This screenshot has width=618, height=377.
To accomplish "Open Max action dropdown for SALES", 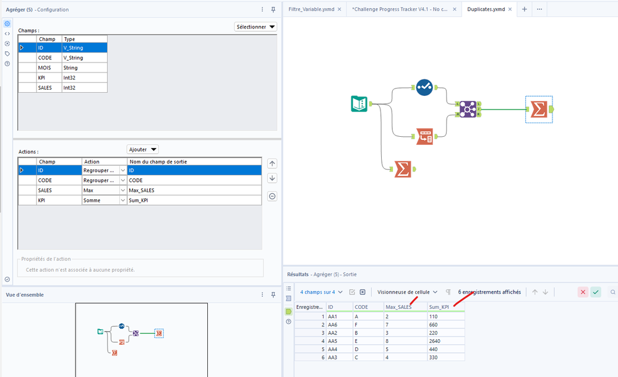I will point(122,191).
